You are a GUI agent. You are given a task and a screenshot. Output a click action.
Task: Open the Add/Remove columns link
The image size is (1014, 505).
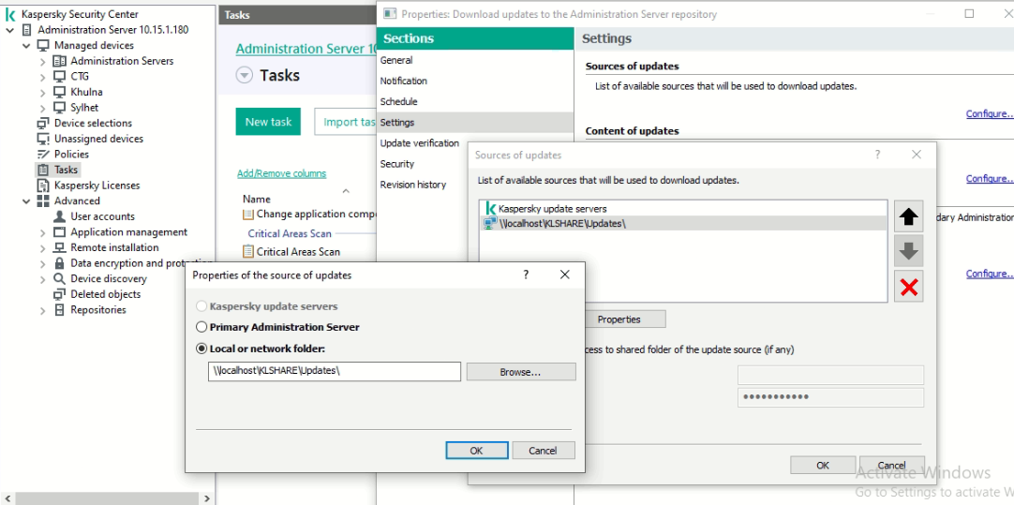pos(282,173)
